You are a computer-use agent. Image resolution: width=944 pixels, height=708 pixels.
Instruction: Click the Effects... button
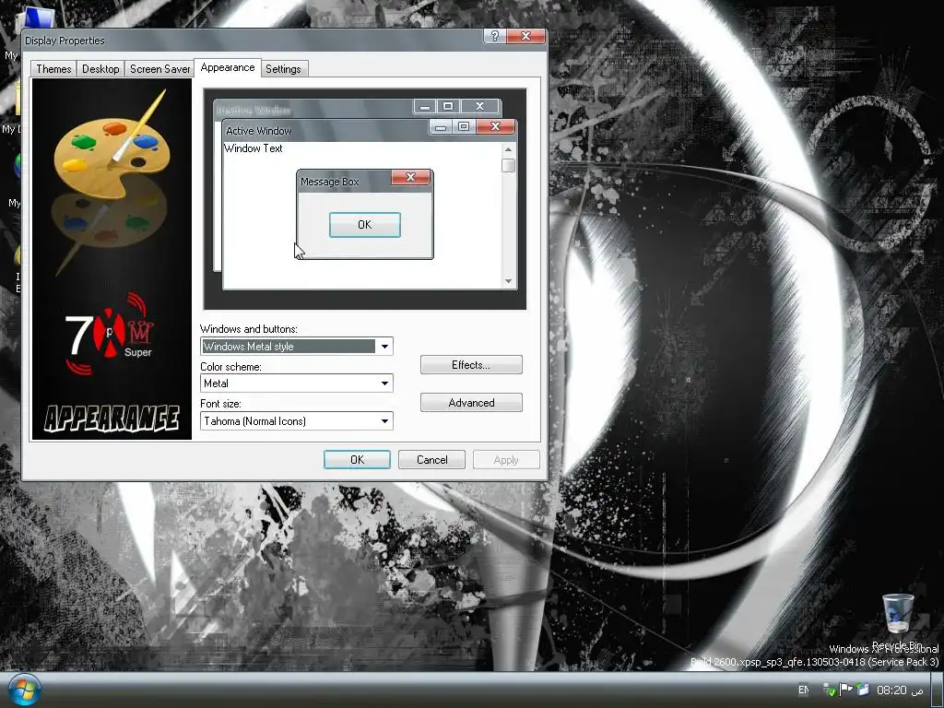click(471, 365)
